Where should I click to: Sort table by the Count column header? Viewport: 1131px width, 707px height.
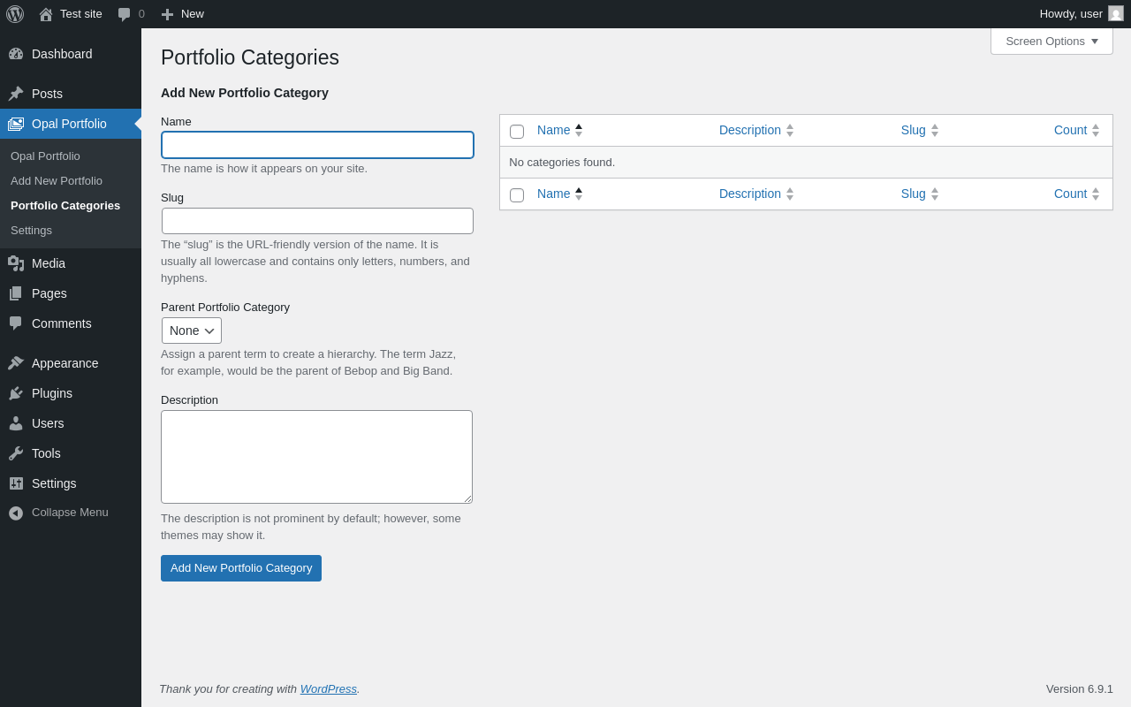coord(1070,130)
